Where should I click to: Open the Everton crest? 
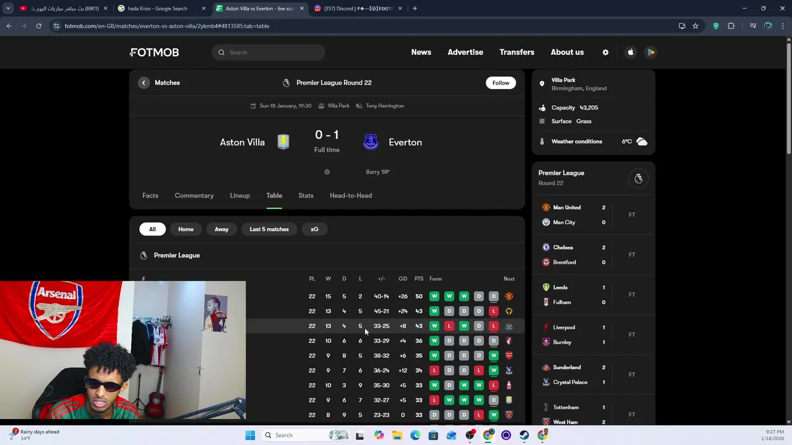(371, 142)
